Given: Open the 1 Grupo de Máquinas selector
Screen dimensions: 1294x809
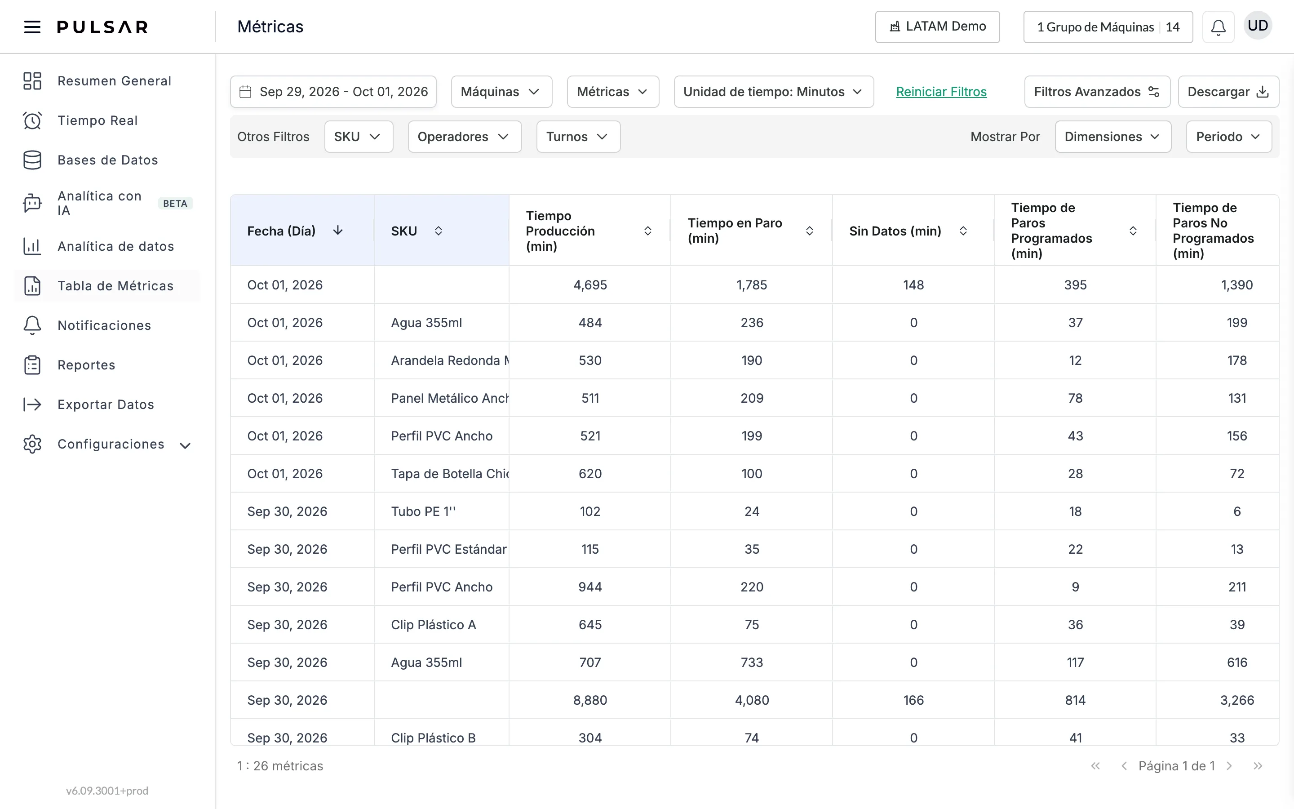Looking at the screenshot, I should 1108,27.
